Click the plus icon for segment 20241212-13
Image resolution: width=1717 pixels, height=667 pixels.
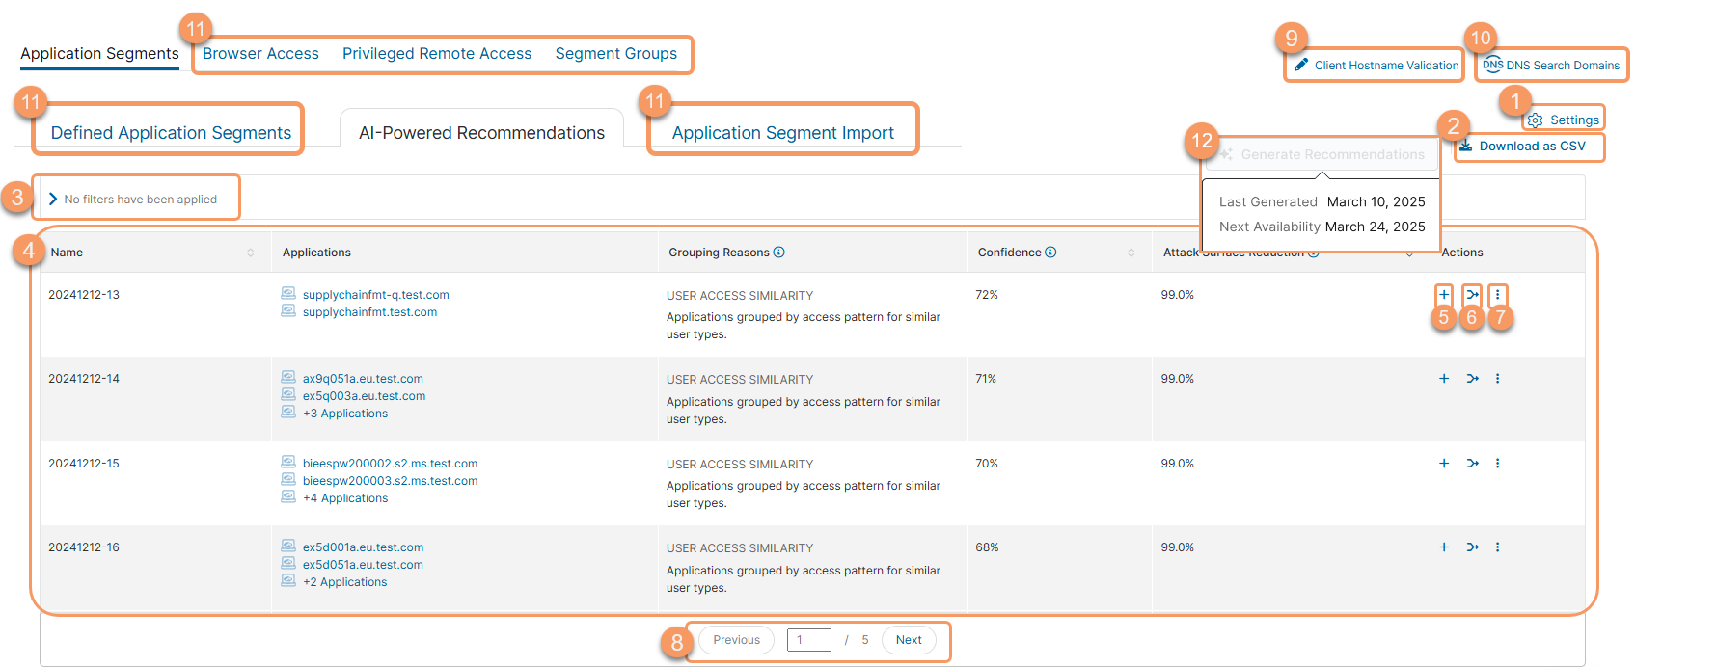1444,295
